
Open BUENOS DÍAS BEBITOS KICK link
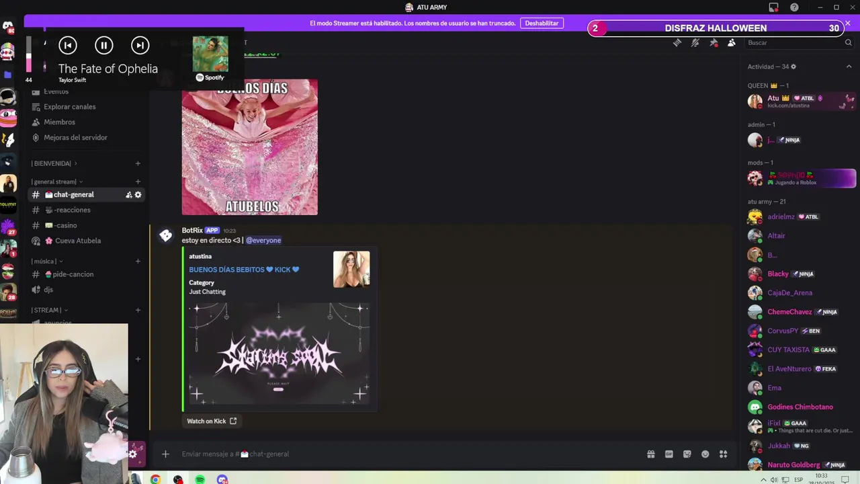point(244,270)
